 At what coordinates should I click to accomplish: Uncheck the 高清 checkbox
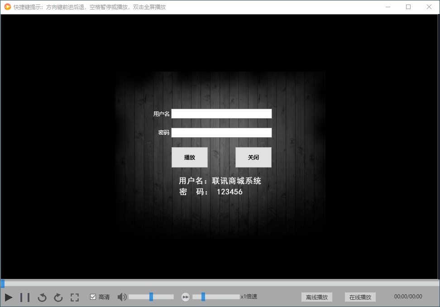93,297
